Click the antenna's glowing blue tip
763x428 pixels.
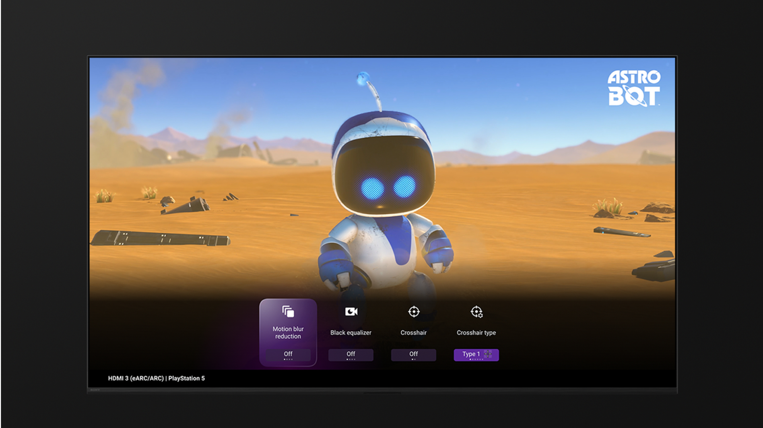[363, 78]
